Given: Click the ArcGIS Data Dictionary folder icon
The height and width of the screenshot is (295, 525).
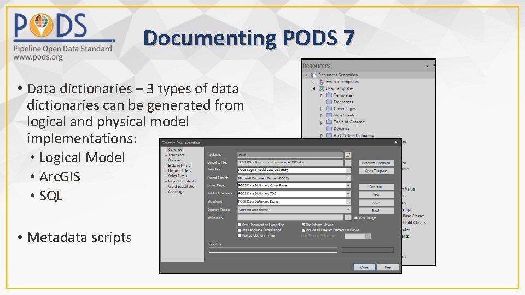Looking at the screenshot, I should pos(329,135).
